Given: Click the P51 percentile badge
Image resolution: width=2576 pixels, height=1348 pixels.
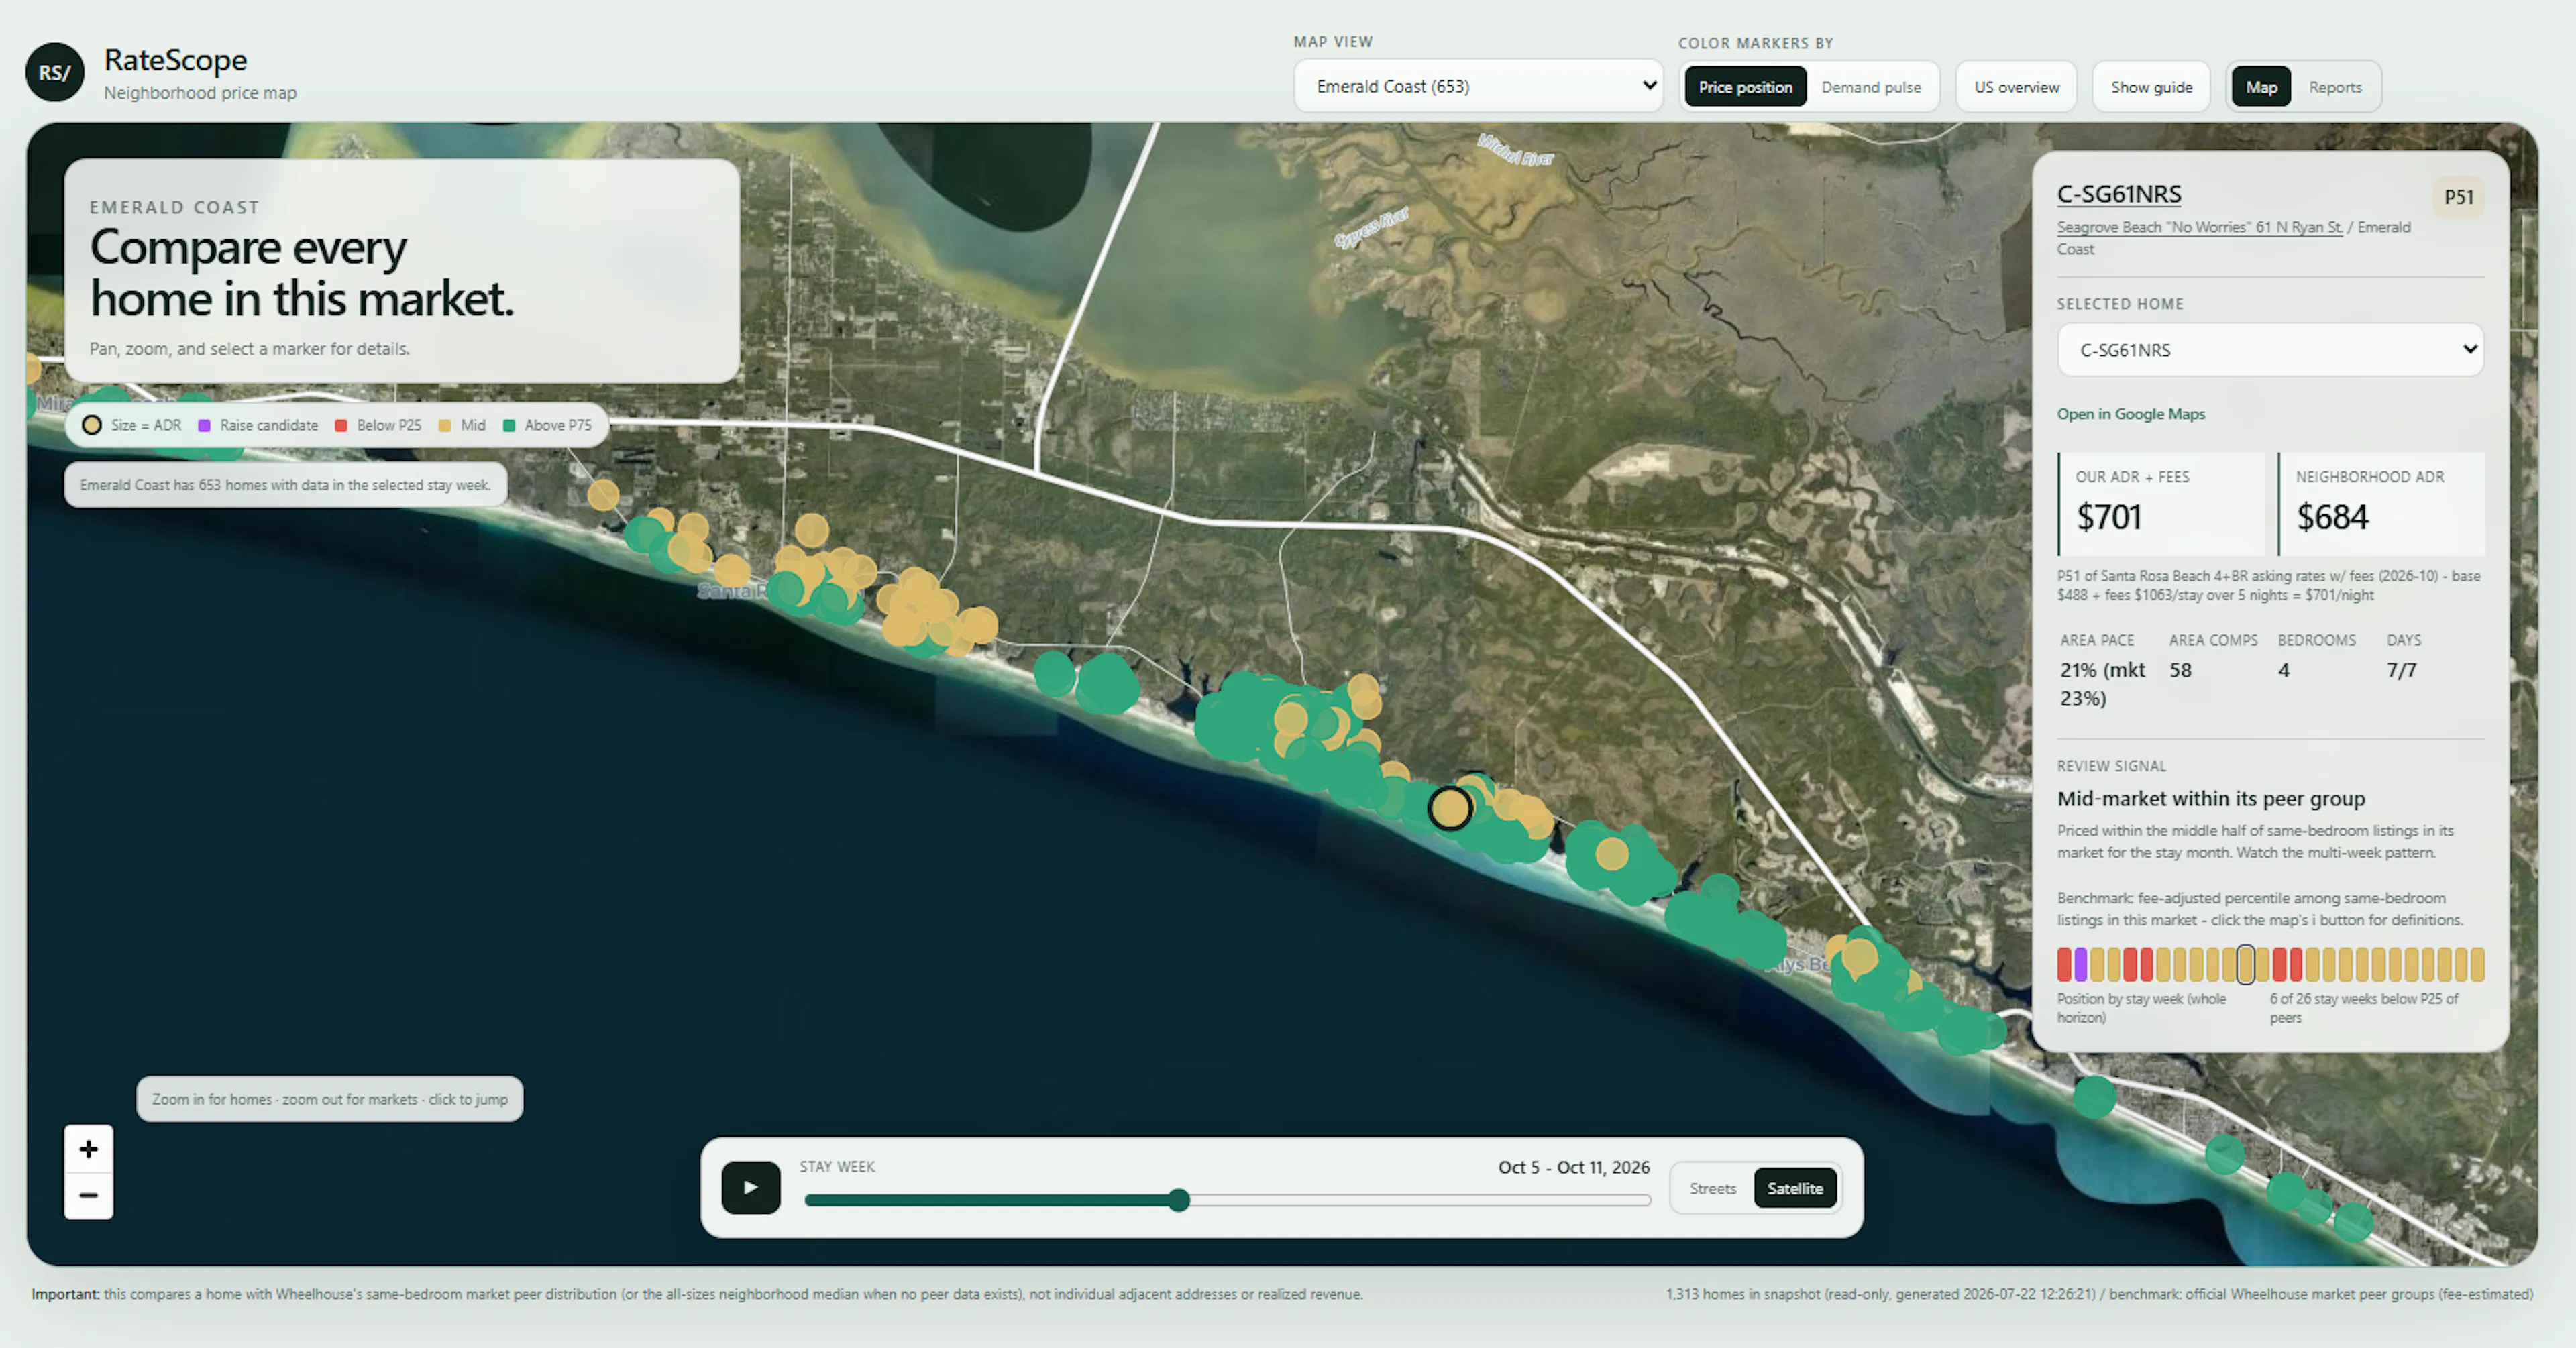Looking at the screenshot, I should 2458,197.
